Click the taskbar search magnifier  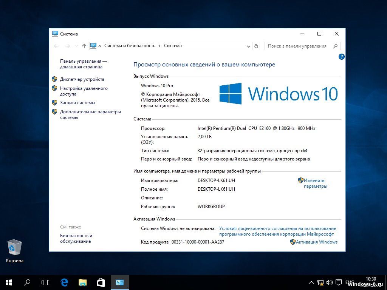27,282
